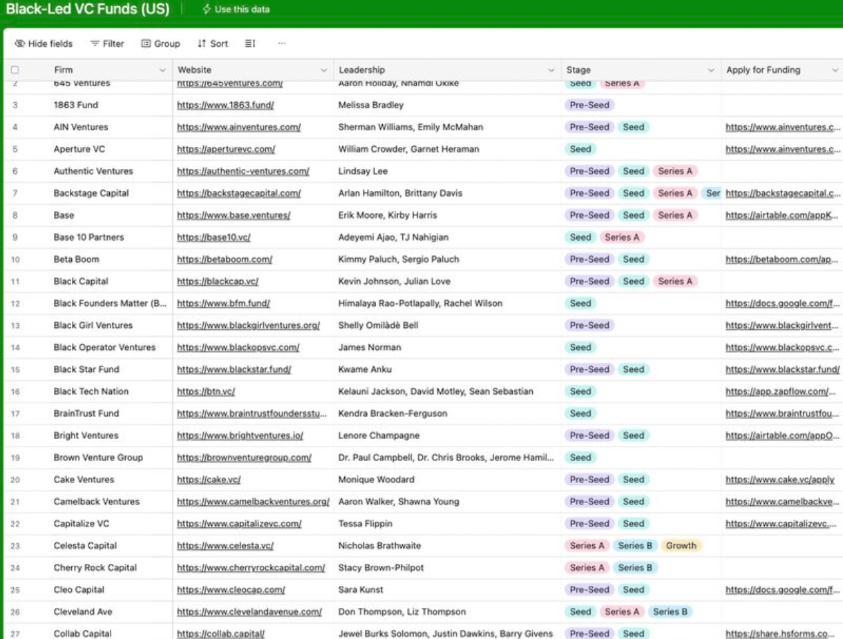This screenshot has width=843, height=639.
Task: Click row number 20 for Cake Ventures
Action: click(x=15, y=480)
